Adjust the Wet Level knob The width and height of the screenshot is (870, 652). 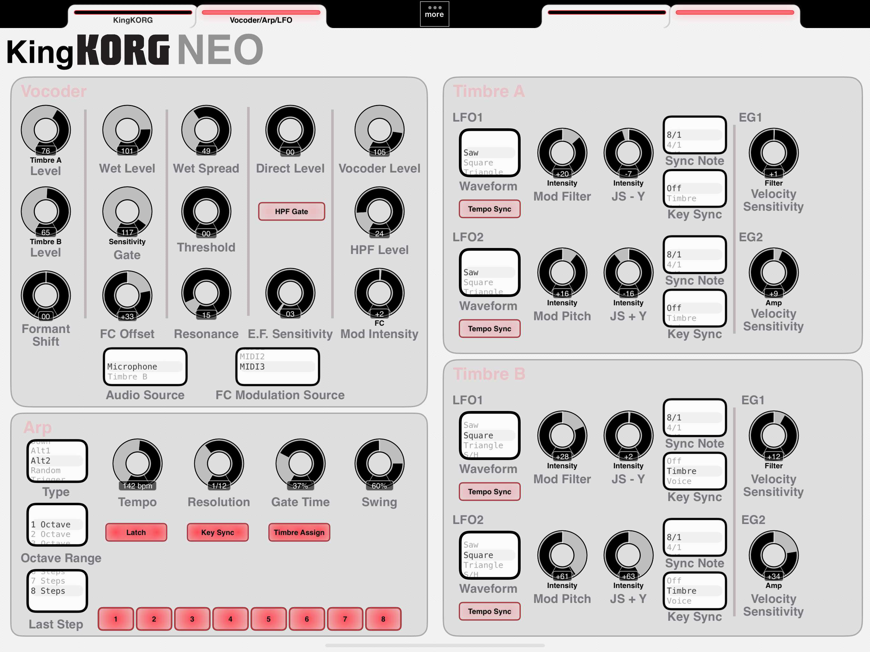click(x=127, y=130)
